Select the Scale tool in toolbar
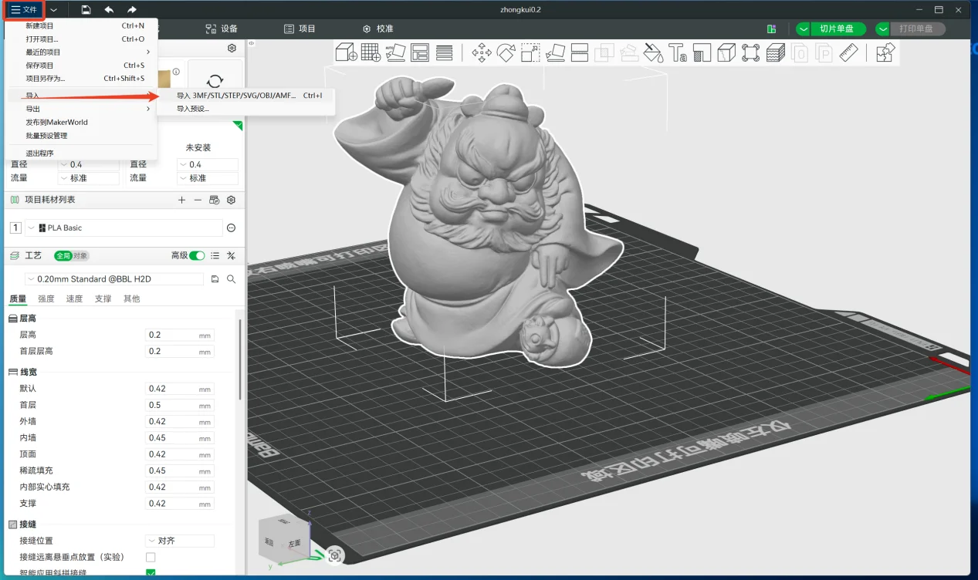 click(530, 52)
